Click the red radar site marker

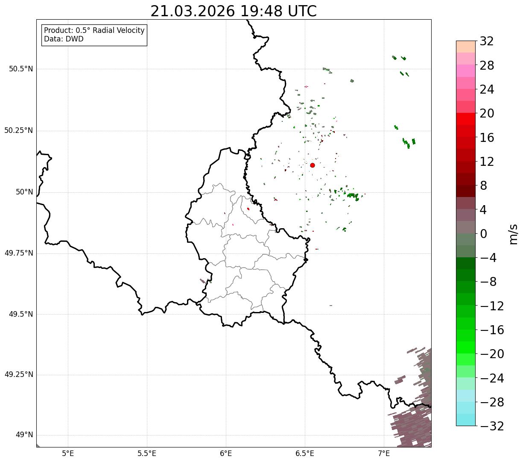tap(313, 165)
